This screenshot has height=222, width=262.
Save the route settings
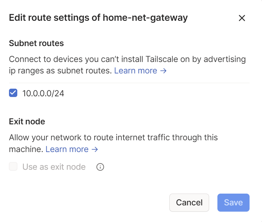(233, 203)
